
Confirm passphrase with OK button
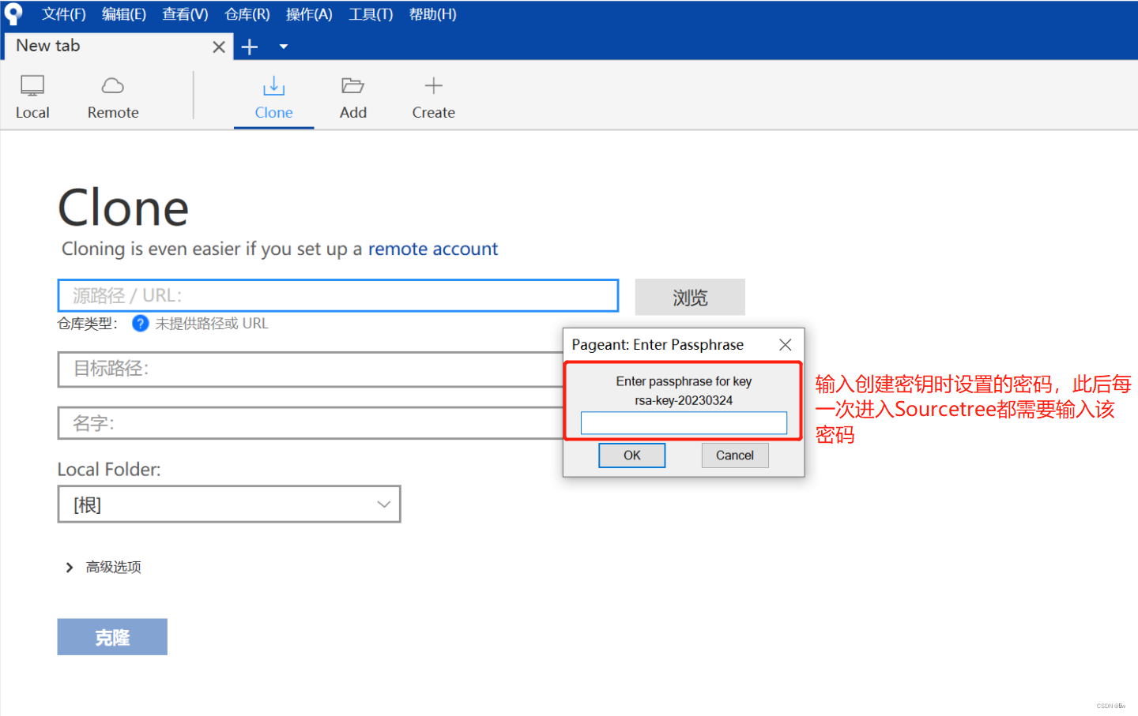click(x=631, y=455)
